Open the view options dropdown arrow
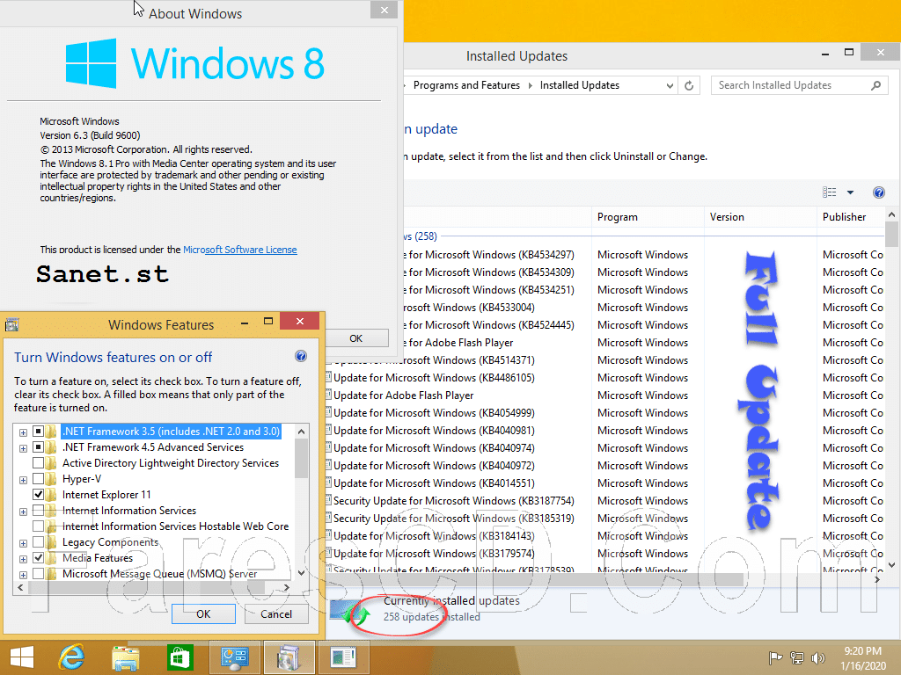 click(851, 192)
